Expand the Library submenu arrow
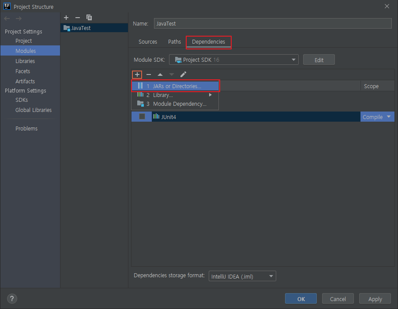The height and width of the screenshot is (309, 398). click(x=210, y=95)
